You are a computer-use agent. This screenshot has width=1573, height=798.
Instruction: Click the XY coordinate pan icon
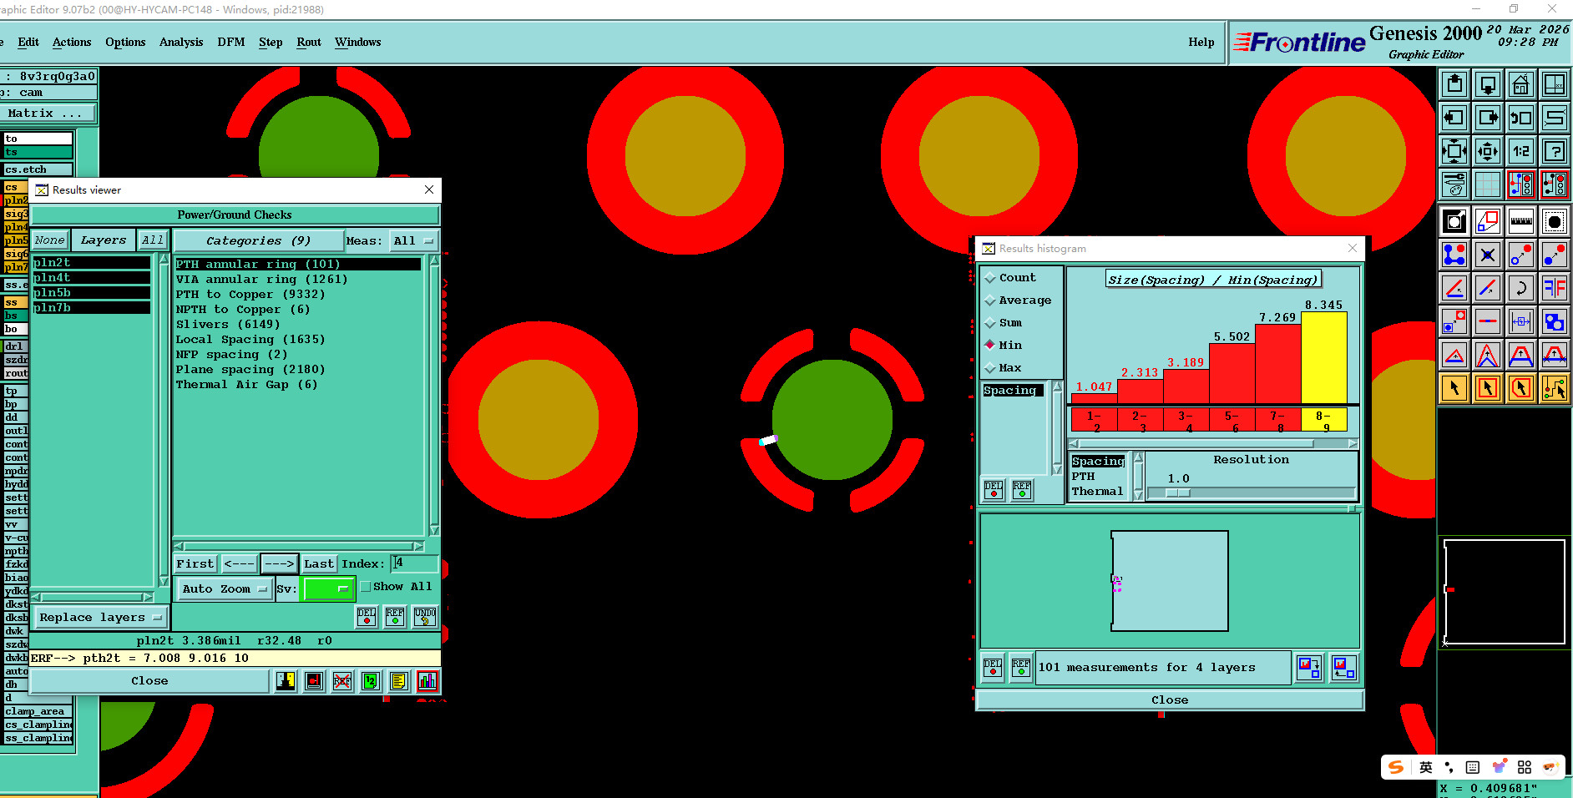tap(1555, 84)
